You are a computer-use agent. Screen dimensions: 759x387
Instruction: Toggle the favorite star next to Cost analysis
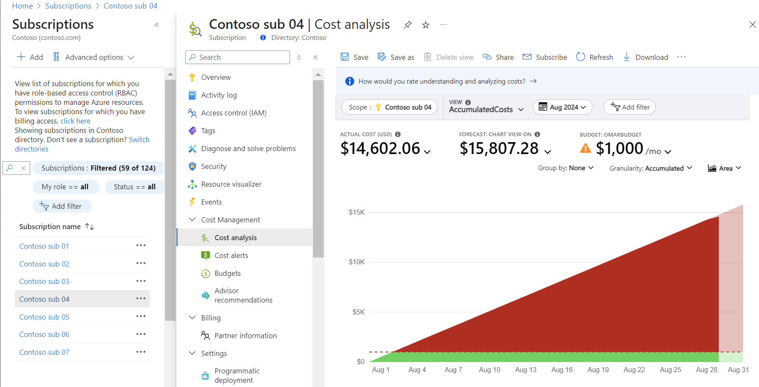coord(425,25)
